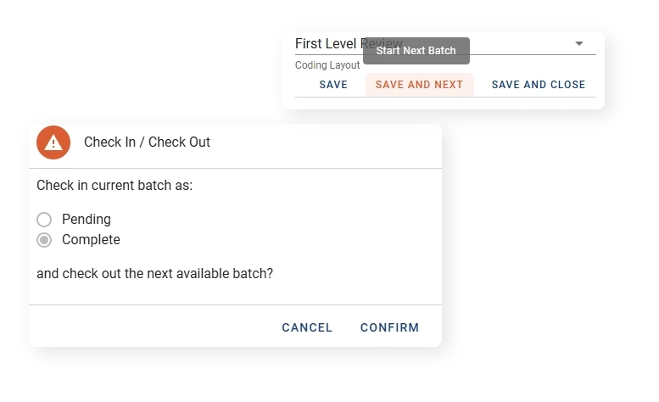Click the Complete option label
Image resolution: width=659 pixels, height=402 pixels.
click(x=91, y=240)
